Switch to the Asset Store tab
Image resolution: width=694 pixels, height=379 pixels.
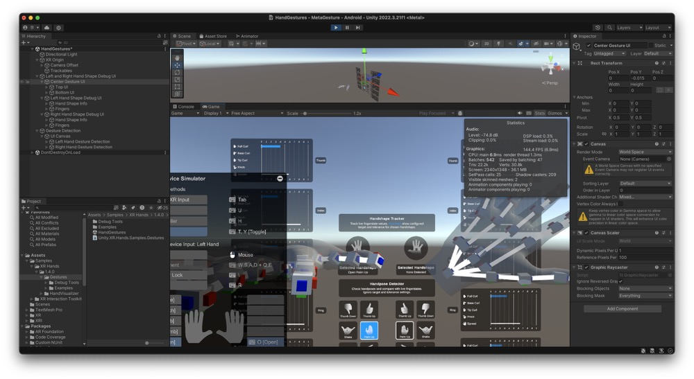(213, 36)
